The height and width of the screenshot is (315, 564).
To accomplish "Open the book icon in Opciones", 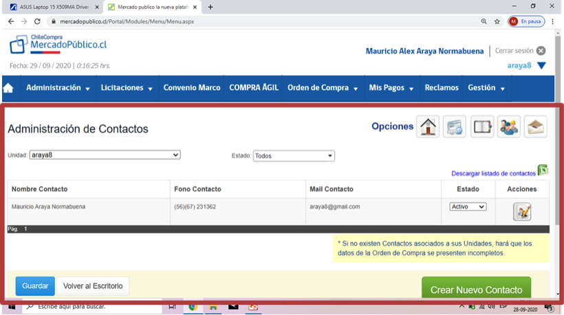I will (x=482, y=127).
